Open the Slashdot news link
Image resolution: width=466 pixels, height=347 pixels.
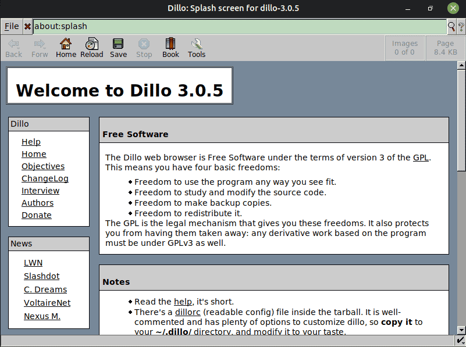42,276
